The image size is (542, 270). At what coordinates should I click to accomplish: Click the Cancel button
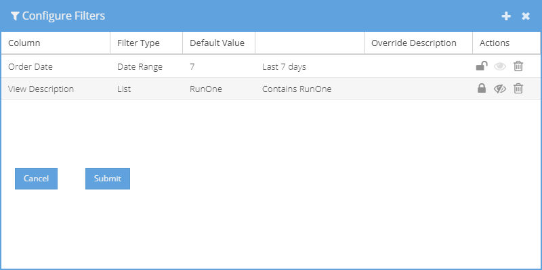point(37,179)
